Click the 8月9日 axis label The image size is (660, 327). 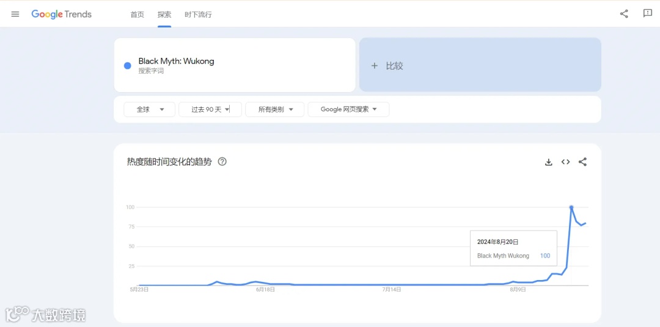click(518, 290)
